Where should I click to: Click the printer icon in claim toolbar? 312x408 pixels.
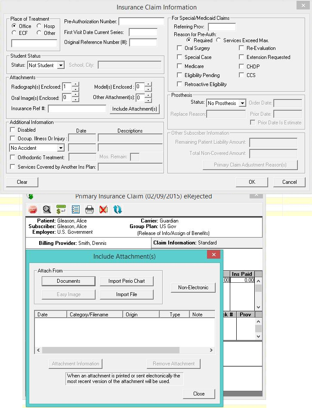click(89, 210)
